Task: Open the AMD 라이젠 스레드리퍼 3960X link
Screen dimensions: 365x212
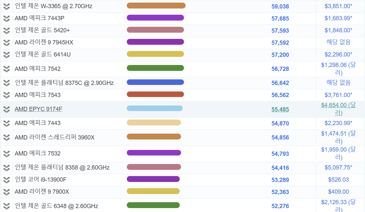Action: (x=55, y=137)
